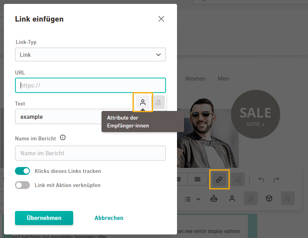Viewport: 308px width, 238px height.
Task: Open the Men menu item
Action: click(223, 79)
